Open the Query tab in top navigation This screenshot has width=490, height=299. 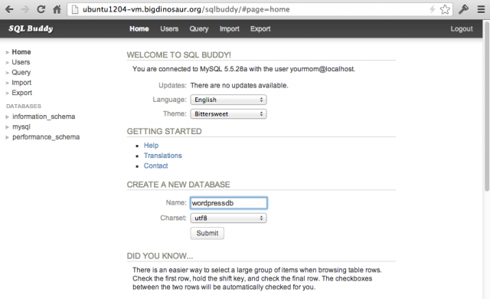click(x=199, y=29)
